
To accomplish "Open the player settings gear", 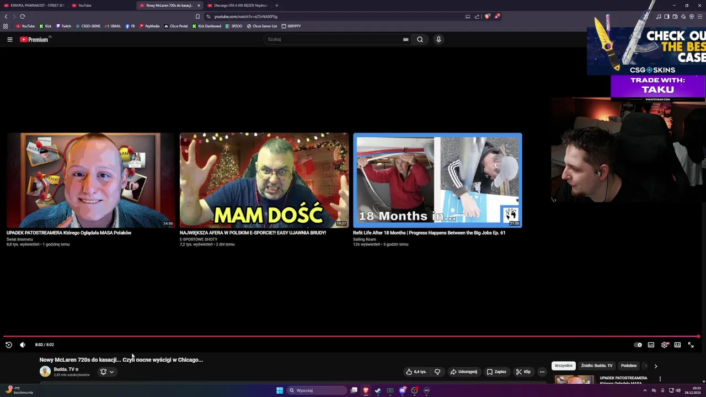I will (x=665, y=345).
